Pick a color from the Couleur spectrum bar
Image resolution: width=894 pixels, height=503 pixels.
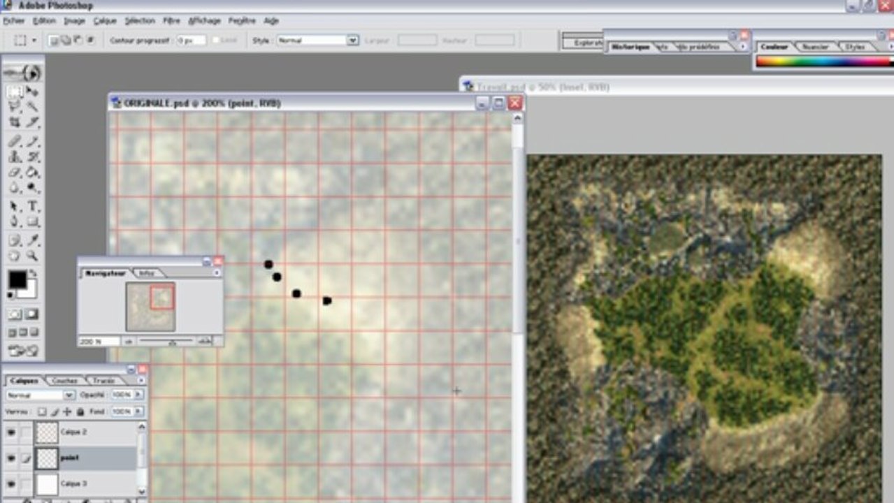coord(823,61)
